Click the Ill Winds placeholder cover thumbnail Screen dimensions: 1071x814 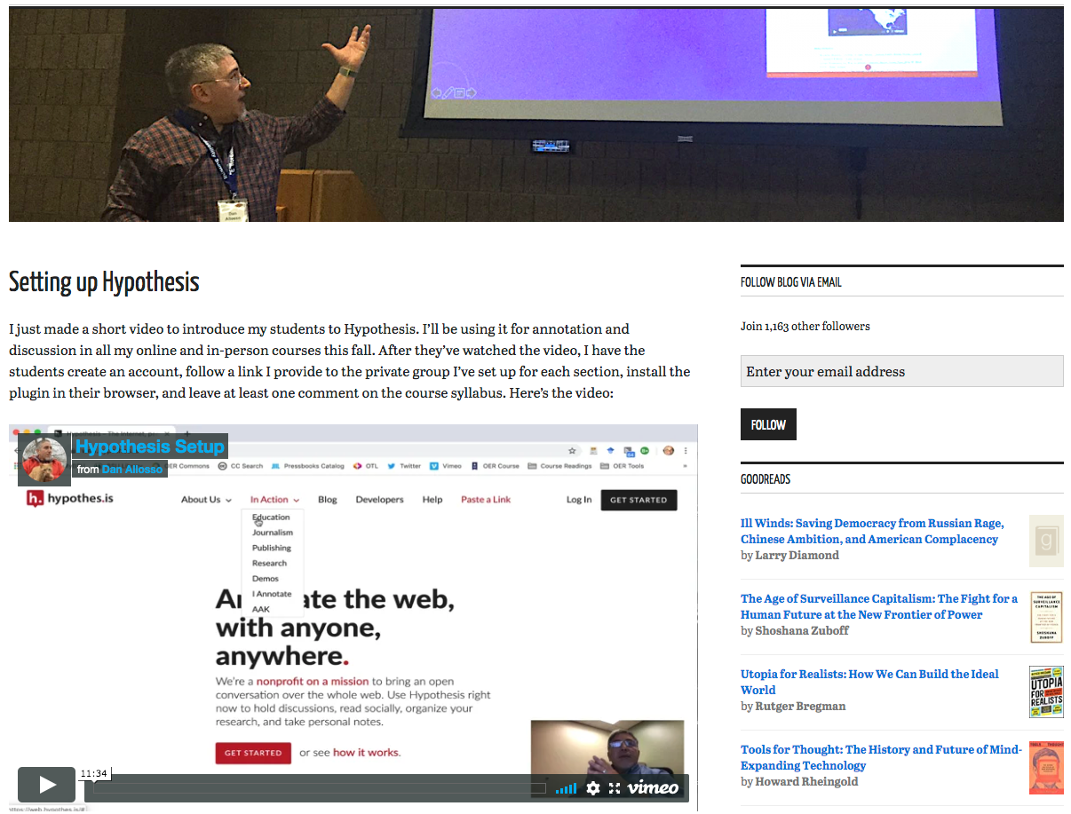coord(1046,541)
